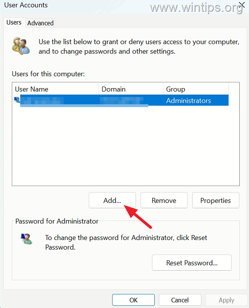Screen dimensions: 249x308
Task: Remove the selected user account
Action: (164, 200)
